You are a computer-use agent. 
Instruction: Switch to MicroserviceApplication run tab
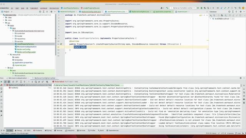tap(17, 78)
